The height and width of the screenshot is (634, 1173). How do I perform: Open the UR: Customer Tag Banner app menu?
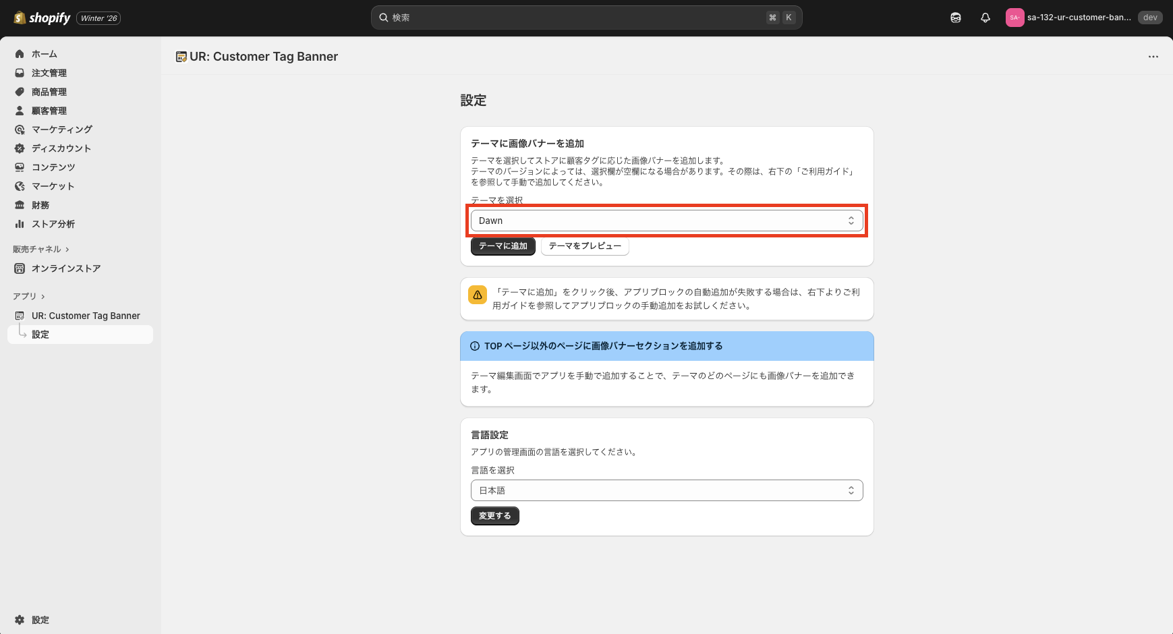pyautogui.click(x=86, y=316)
